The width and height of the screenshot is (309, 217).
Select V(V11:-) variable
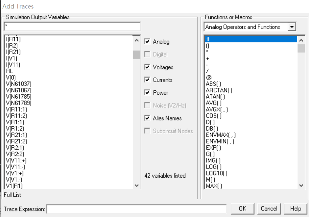point(16,167)
